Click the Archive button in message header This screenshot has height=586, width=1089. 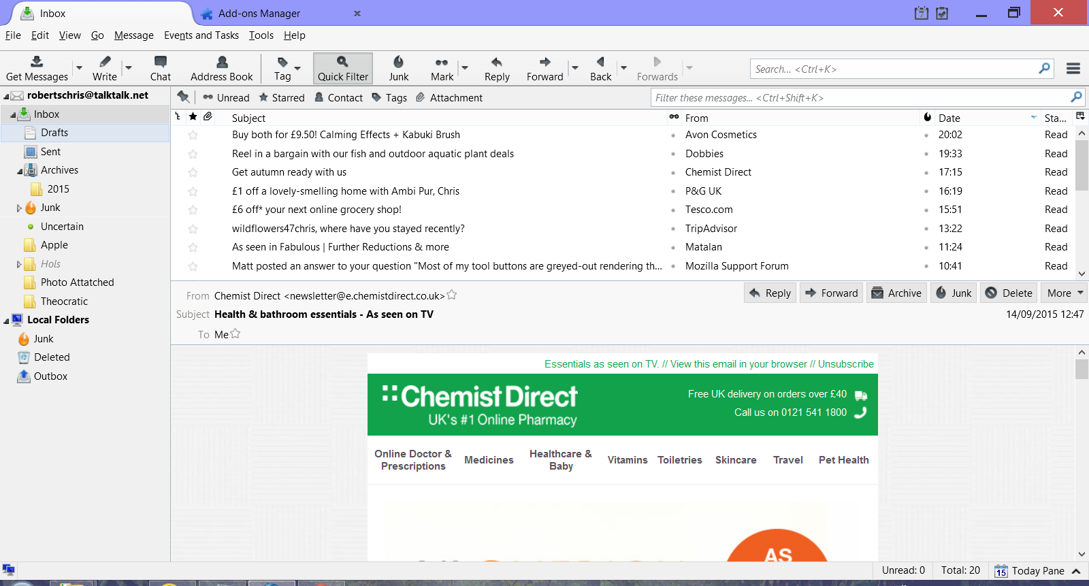tap(896, 293)
